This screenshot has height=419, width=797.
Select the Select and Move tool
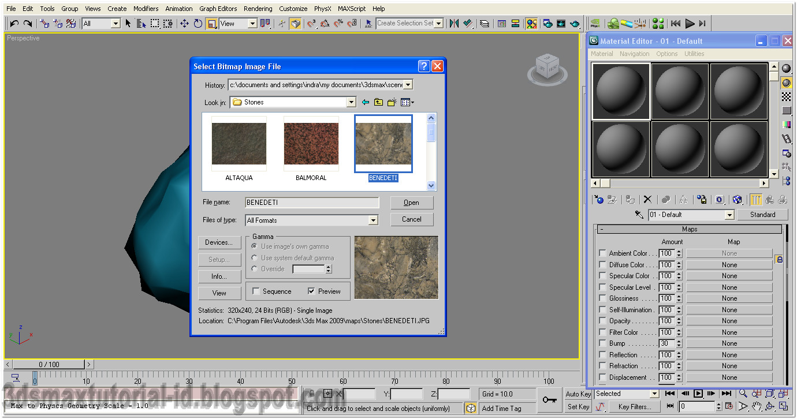point(185,24)
